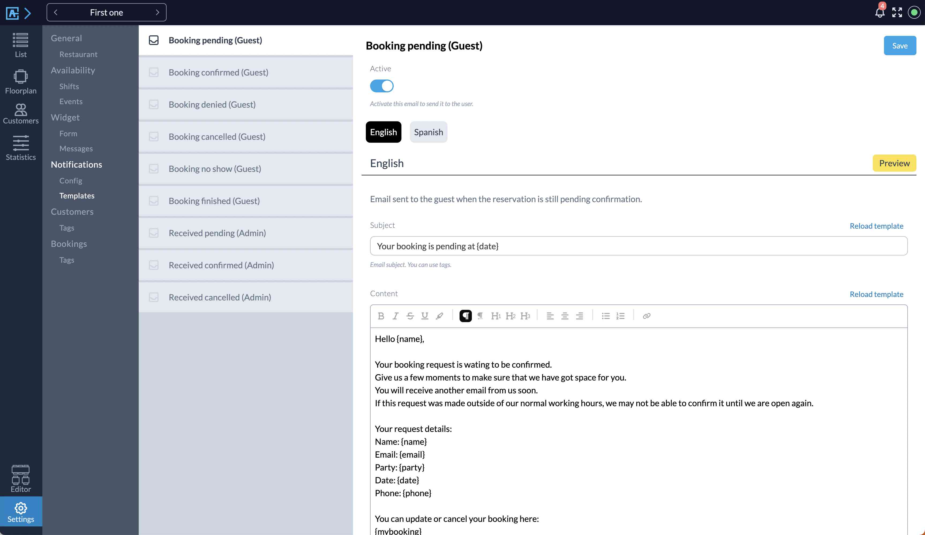Select Booking denied (Guest) template
925x535 pixels.
246,105
